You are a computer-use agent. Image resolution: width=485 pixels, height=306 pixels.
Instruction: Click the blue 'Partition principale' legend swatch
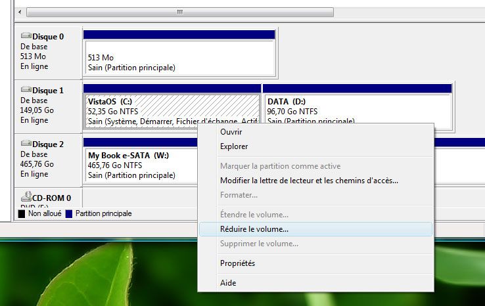69,214
